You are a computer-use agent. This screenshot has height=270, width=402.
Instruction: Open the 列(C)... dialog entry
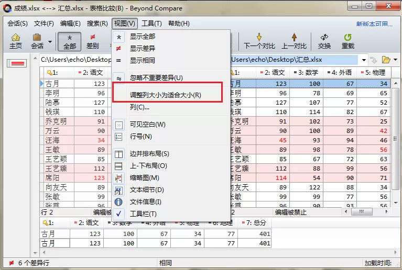coord(171,107)
